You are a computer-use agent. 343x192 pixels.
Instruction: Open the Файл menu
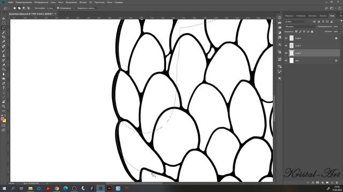11,2
